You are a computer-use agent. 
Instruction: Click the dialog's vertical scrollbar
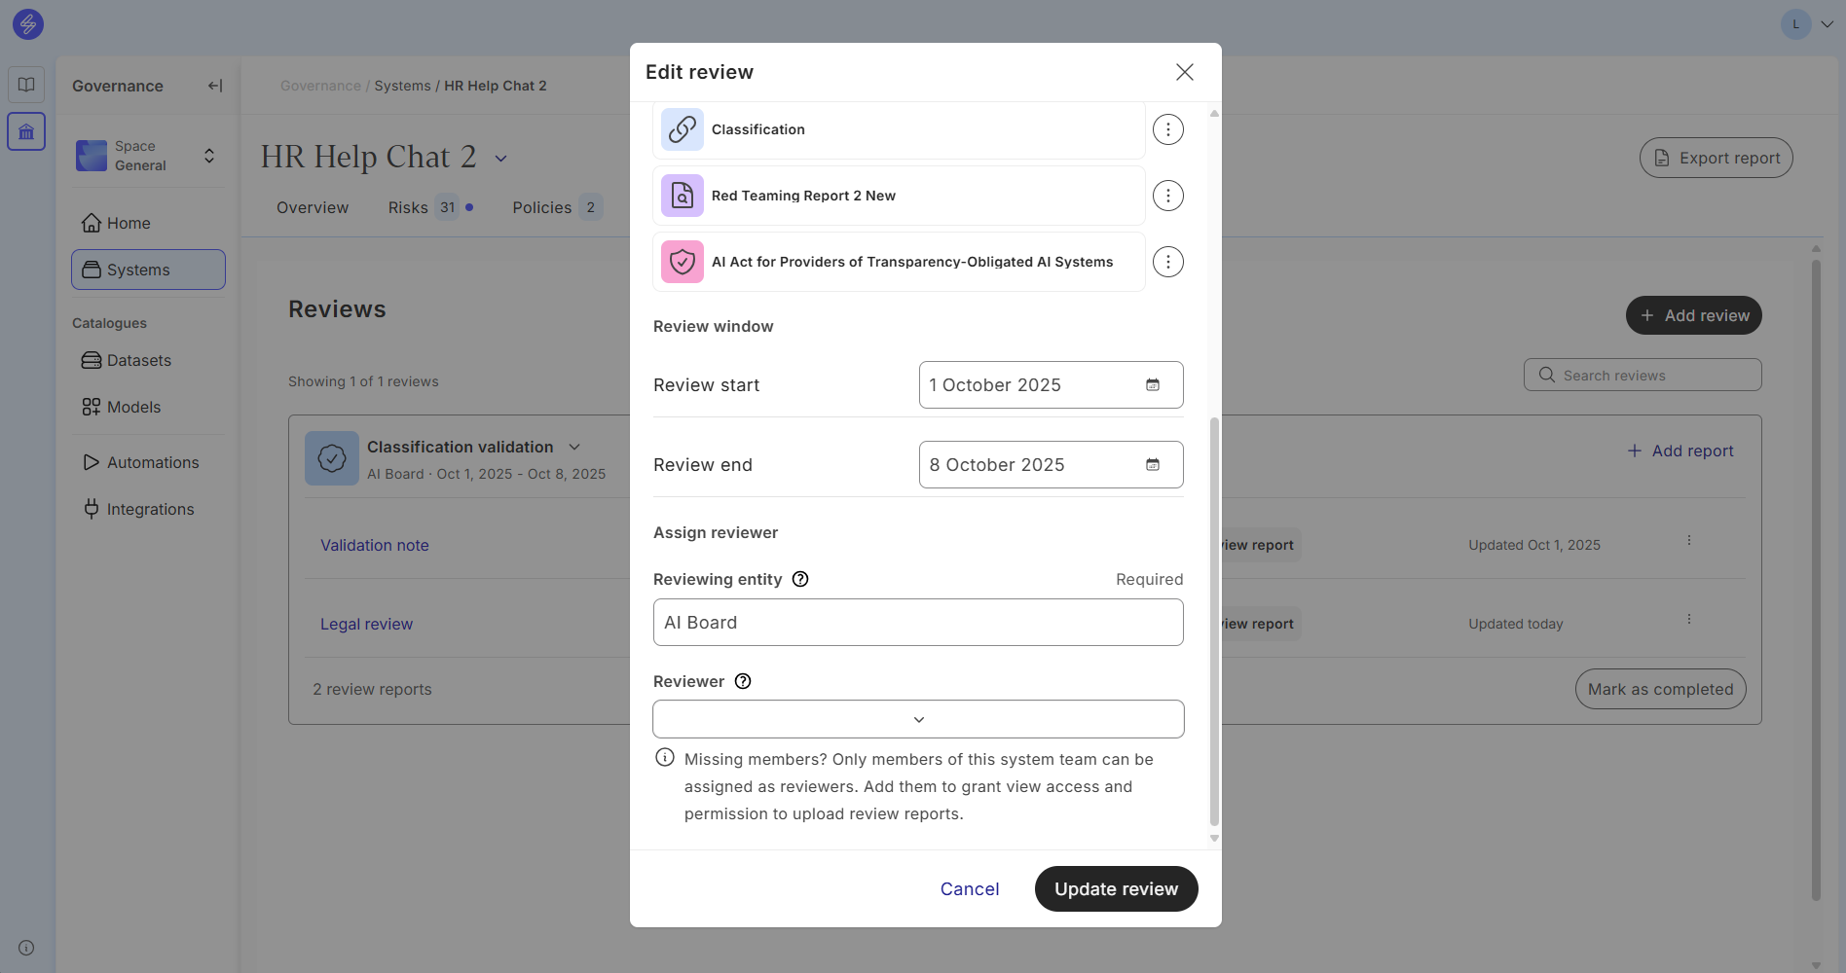(1213, 623)
